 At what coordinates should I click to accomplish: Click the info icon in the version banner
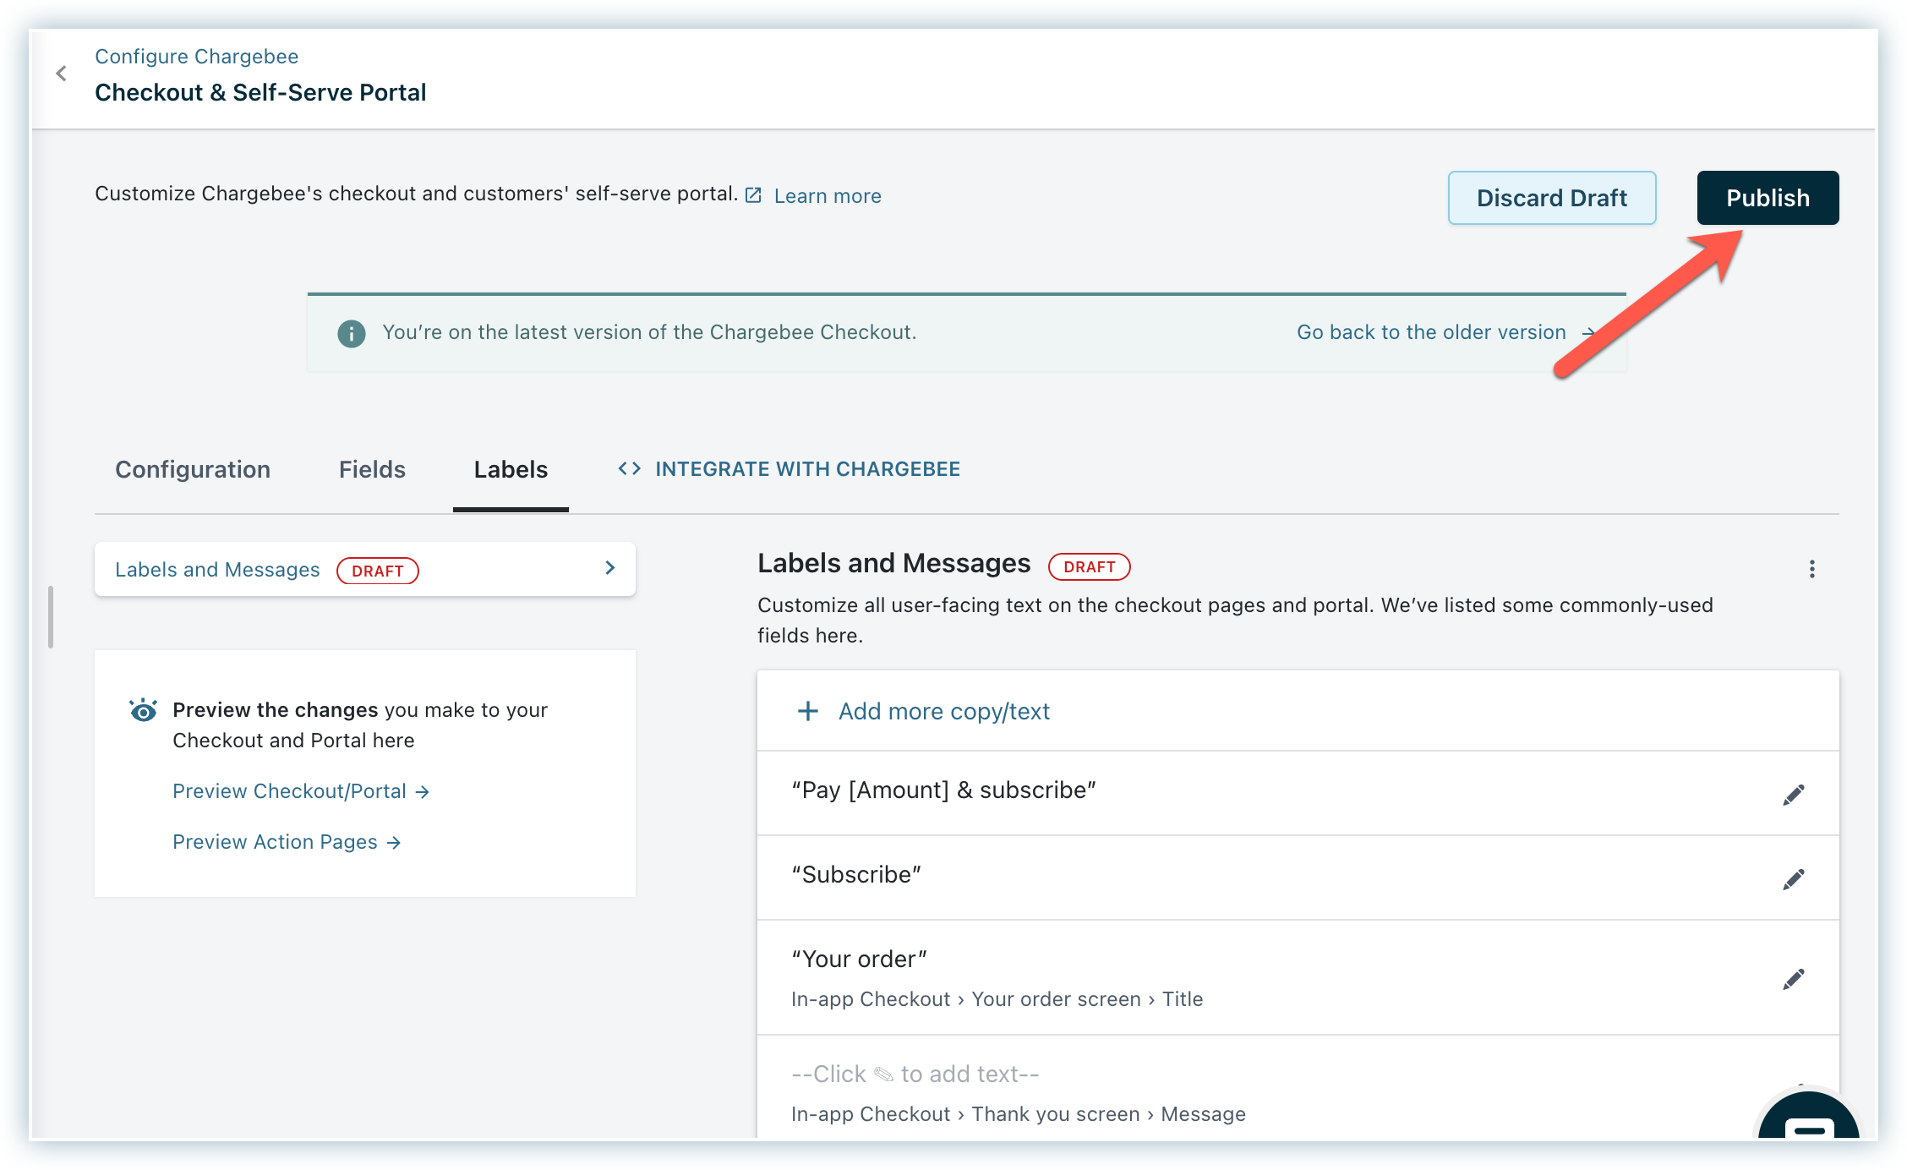coord(352,334)
